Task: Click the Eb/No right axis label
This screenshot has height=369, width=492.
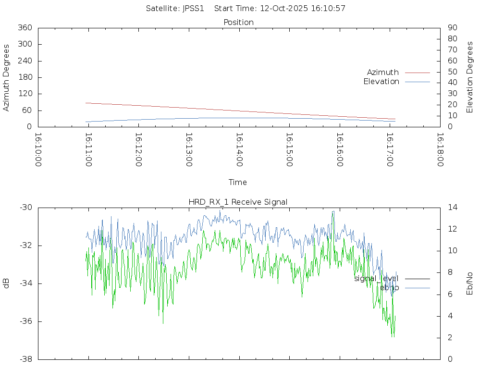Action: (x=470, y=283)
